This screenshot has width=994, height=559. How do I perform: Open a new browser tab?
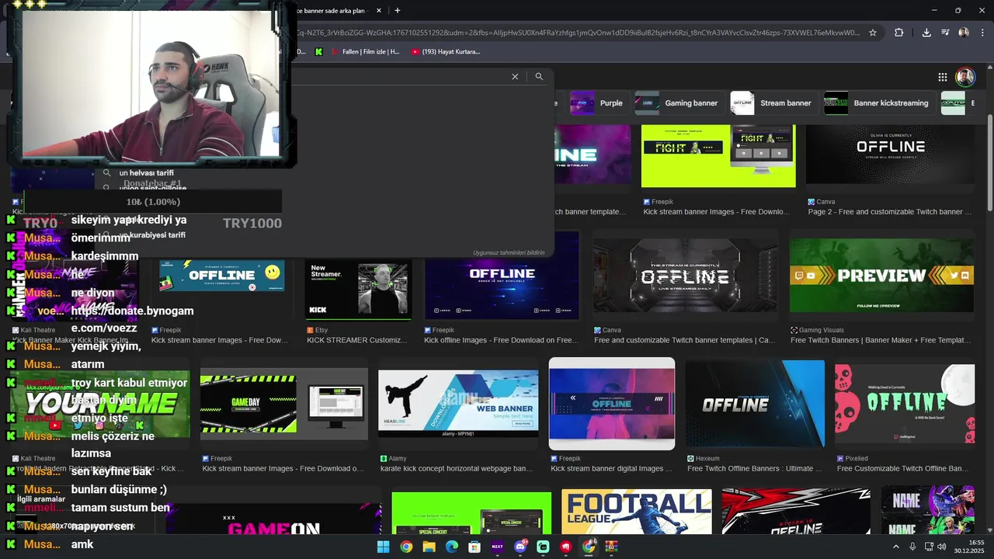[x=398, y=11]
